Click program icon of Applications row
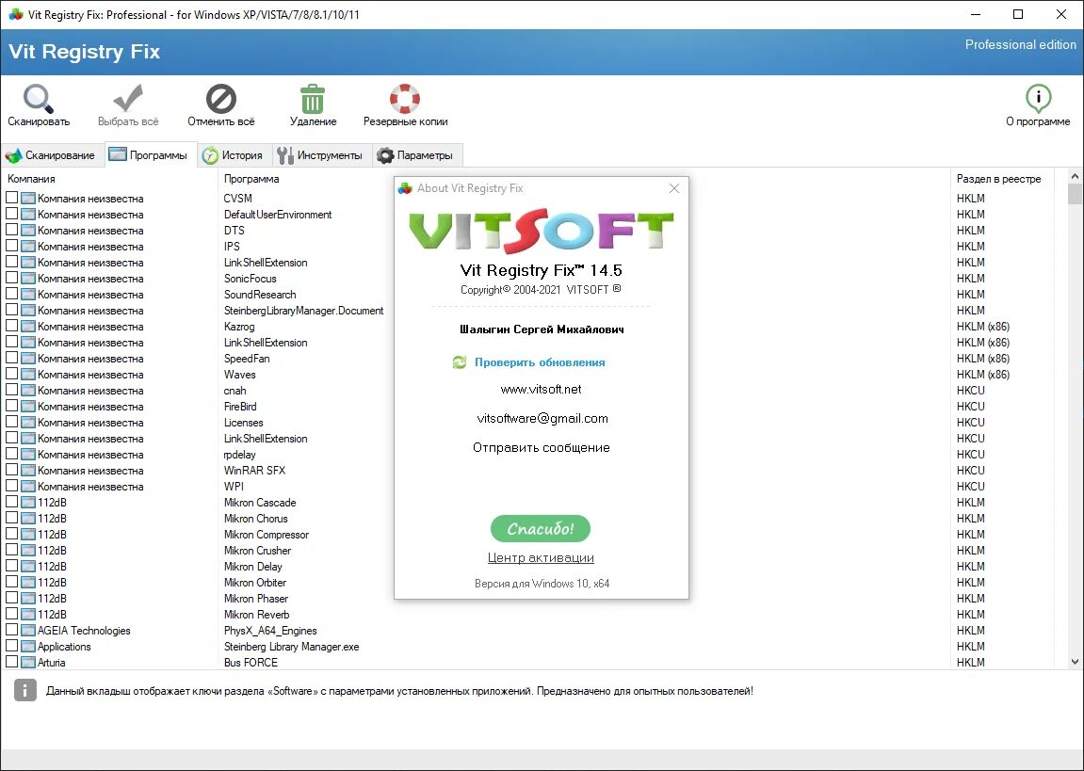The width and height of the screenshot is (1084, 771). pos(27,646)
